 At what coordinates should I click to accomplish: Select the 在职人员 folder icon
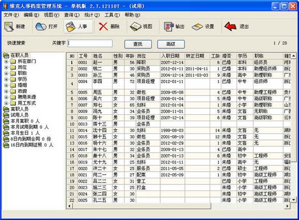6,55
